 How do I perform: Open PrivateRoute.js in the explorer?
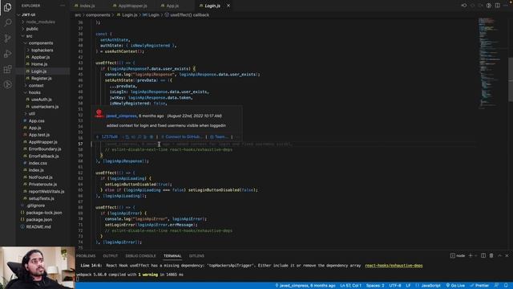point(42,184)
